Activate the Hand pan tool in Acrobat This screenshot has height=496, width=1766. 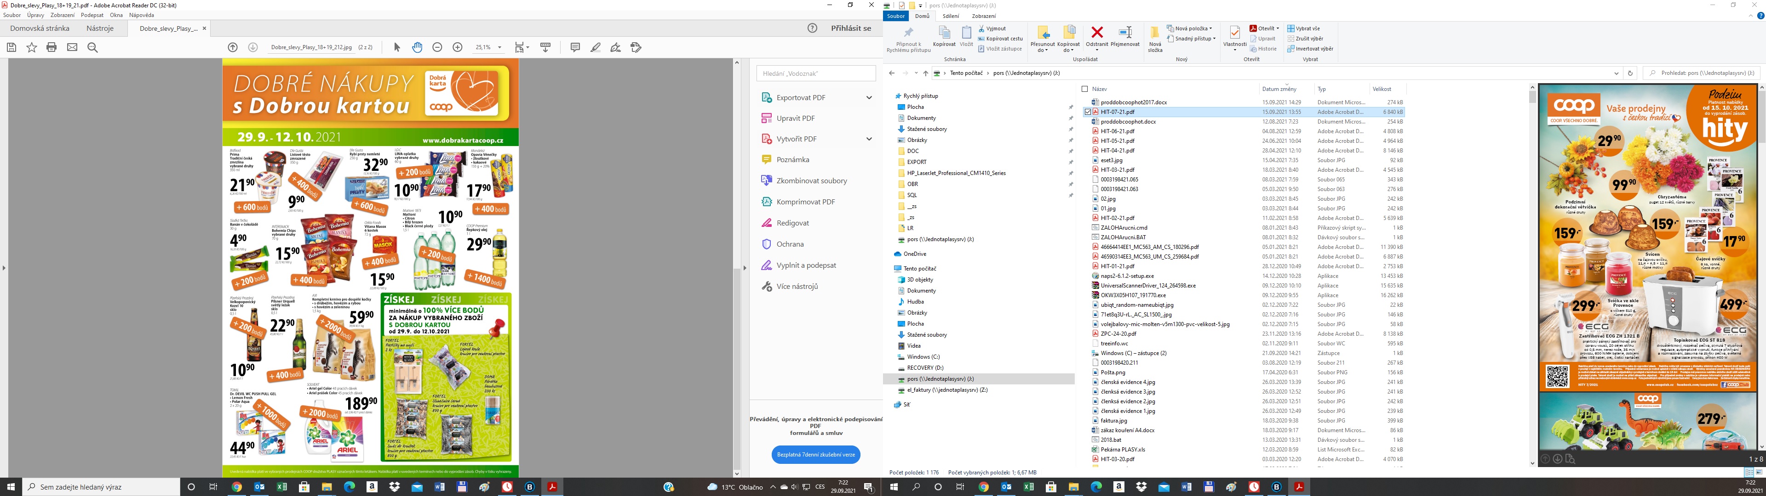417,47
